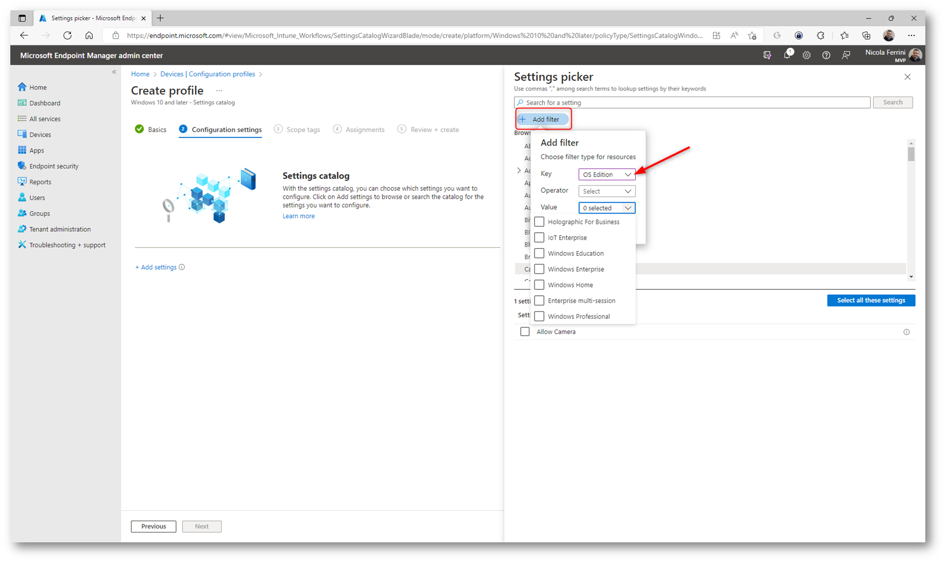Check Windows Enterprise option
Viewport: 946px width, 563px height.
pos(539,269)
